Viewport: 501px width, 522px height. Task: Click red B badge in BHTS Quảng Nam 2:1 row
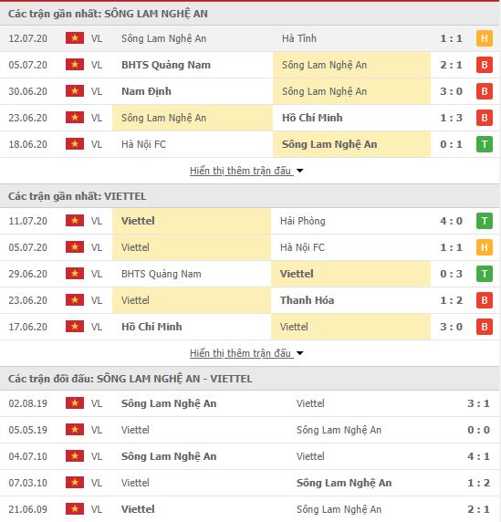coord(485,65)
